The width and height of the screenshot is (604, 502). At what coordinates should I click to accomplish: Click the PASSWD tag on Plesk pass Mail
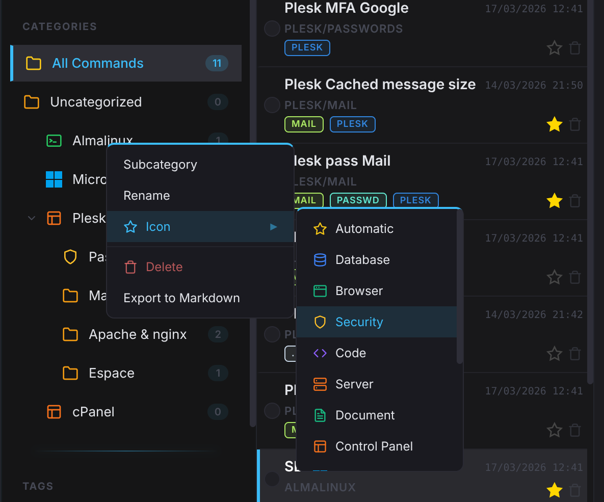click(x=358, y=200)
